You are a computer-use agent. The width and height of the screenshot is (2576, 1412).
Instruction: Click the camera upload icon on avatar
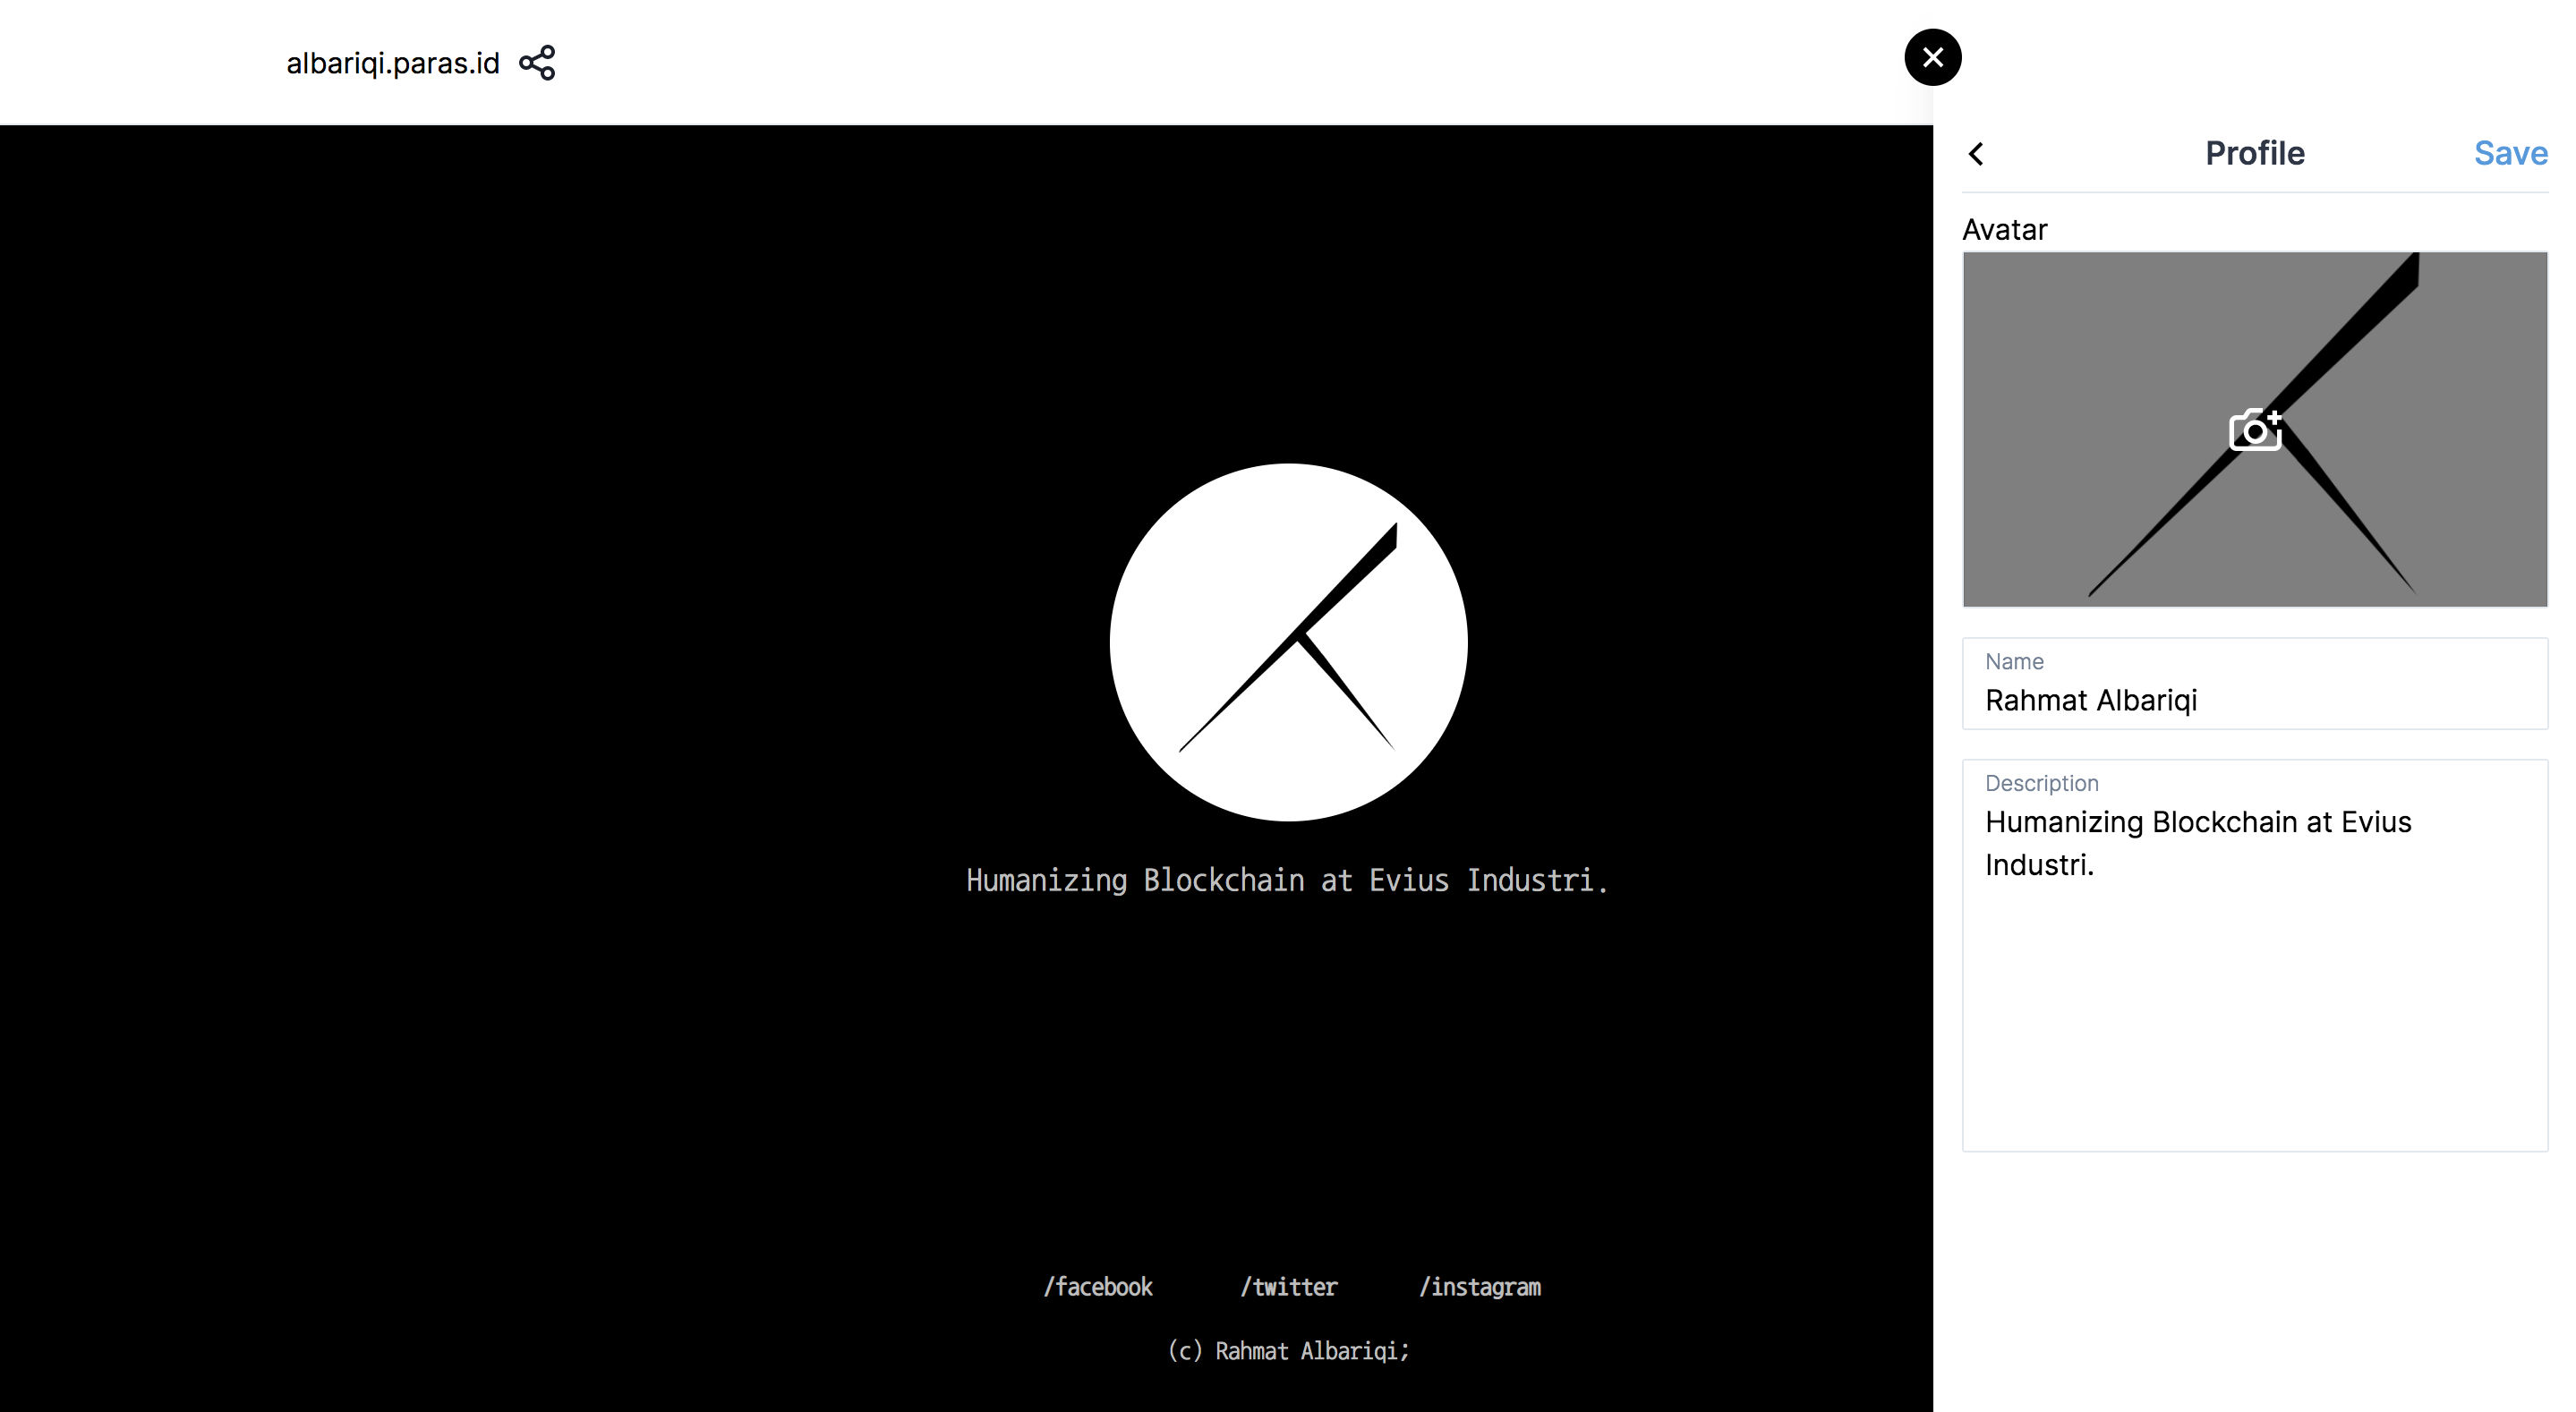pos(2255,431)
